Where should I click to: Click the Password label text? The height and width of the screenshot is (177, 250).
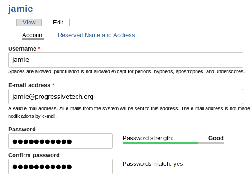click(22, 130)
